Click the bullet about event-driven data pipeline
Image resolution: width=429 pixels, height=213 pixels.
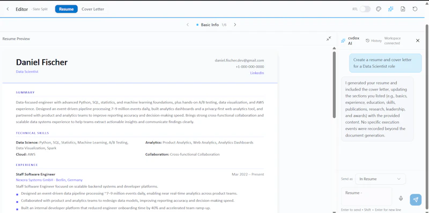click(129, 193)
